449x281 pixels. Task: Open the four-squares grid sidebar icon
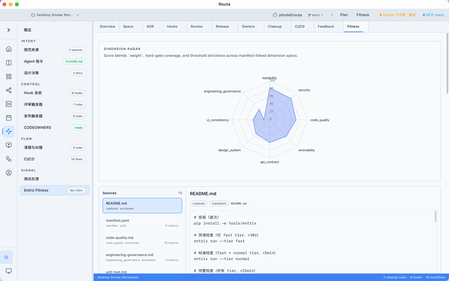coord(9,77)
